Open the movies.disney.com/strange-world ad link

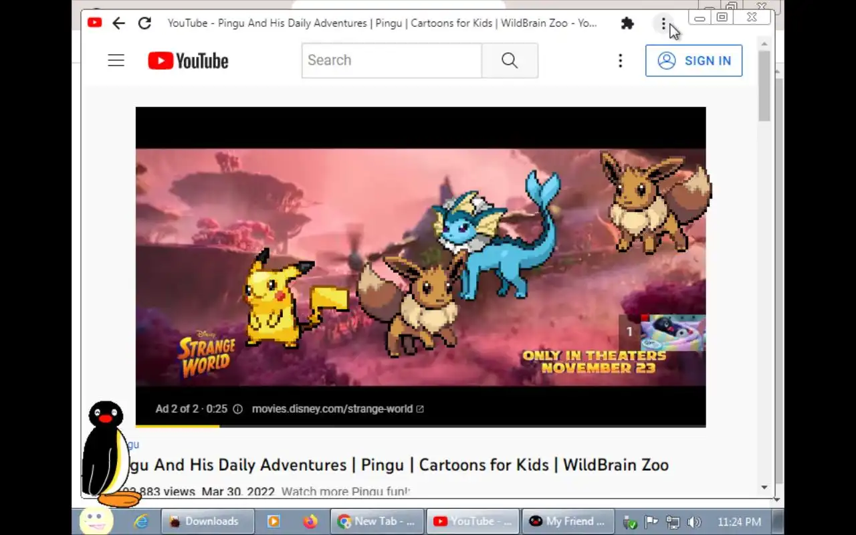tap(338, 409)
